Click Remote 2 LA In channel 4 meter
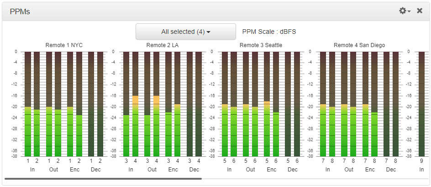431x187 pixels. point(135,104)
